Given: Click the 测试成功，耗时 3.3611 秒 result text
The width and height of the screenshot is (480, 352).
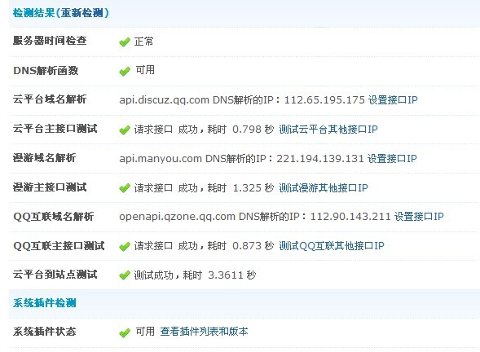Looking at the screenshot, I should coord(195,275).
